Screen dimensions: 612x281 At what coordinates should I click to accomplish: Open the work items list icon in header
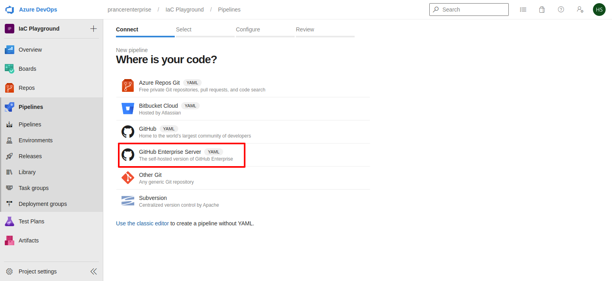pyautogui.click(x=523, y=10)
